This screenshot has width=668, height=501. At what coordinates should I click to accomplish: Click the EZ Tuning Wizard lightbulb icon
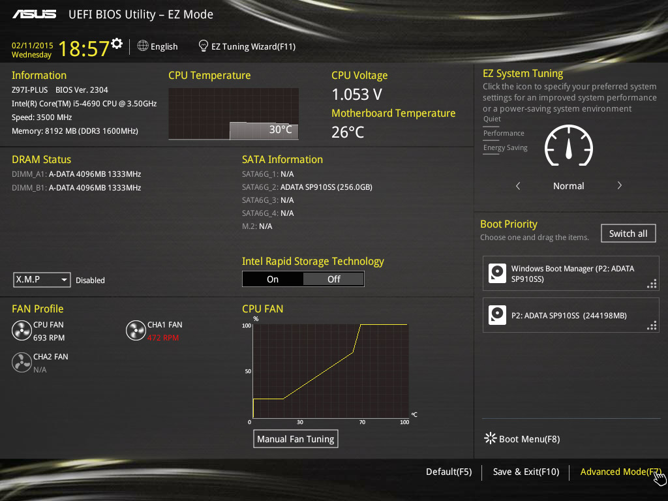point(204,46)
